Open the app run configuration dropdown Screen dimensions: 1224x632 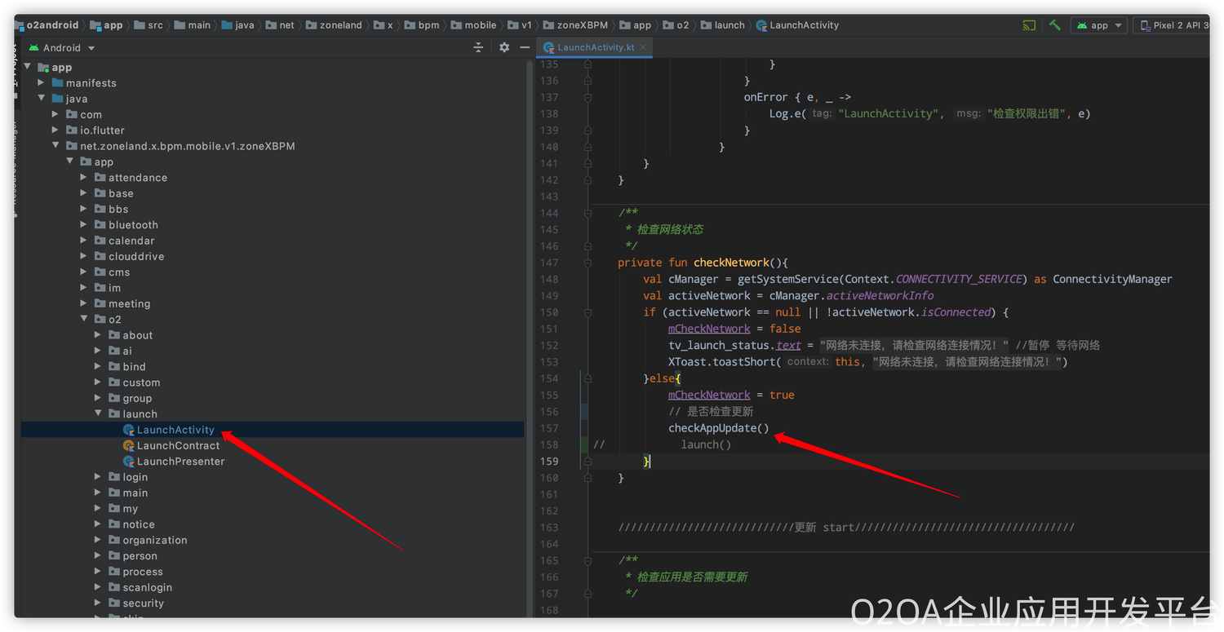pyautogui.click(x=1099, y=25)
